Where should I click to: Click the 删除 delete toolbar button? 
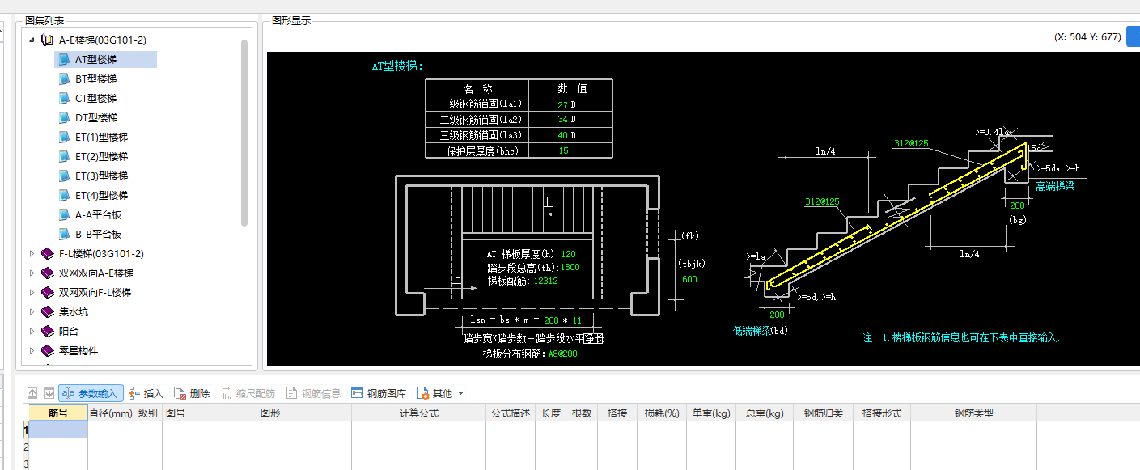click(x=192, y=393)
